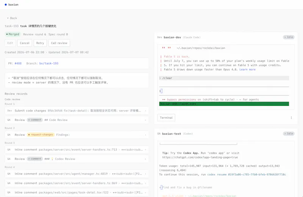Click the Cancel button
This screenshot has width=303, height=197.
[25, 43]
